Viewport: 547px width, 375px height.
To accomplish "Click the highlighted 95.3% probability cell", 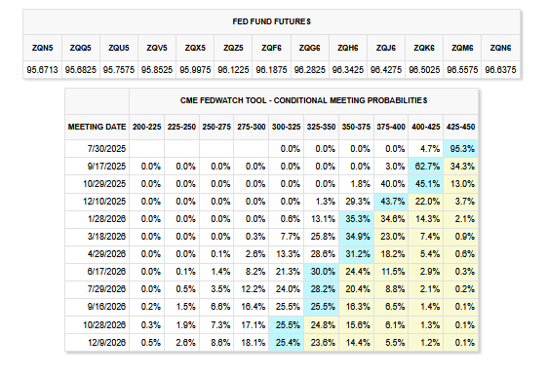I will click(x=461, y=149).
